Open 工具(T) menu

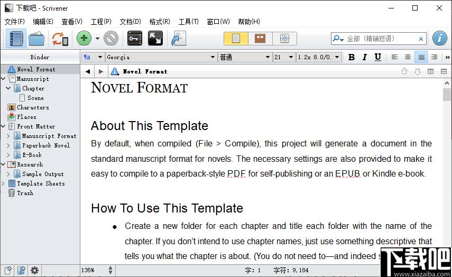point(189,22)
